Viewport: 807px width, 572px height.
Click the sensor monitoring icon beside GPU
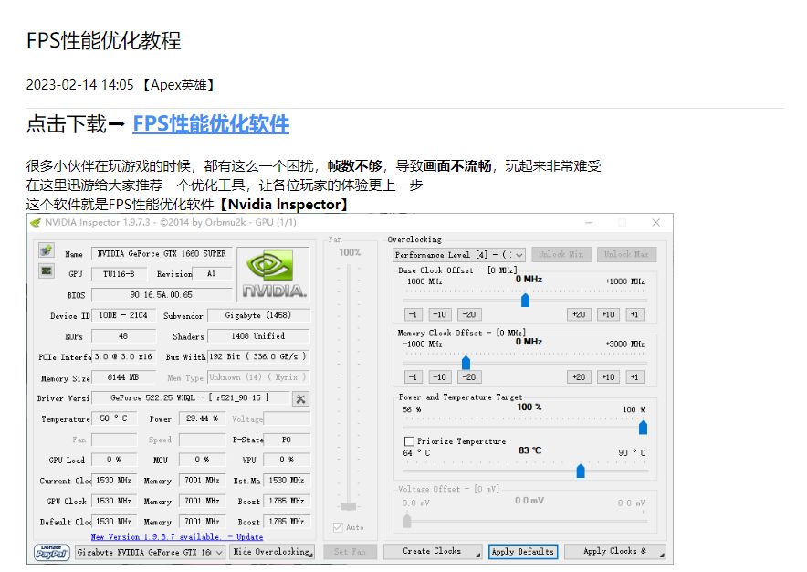click(47, 271)
